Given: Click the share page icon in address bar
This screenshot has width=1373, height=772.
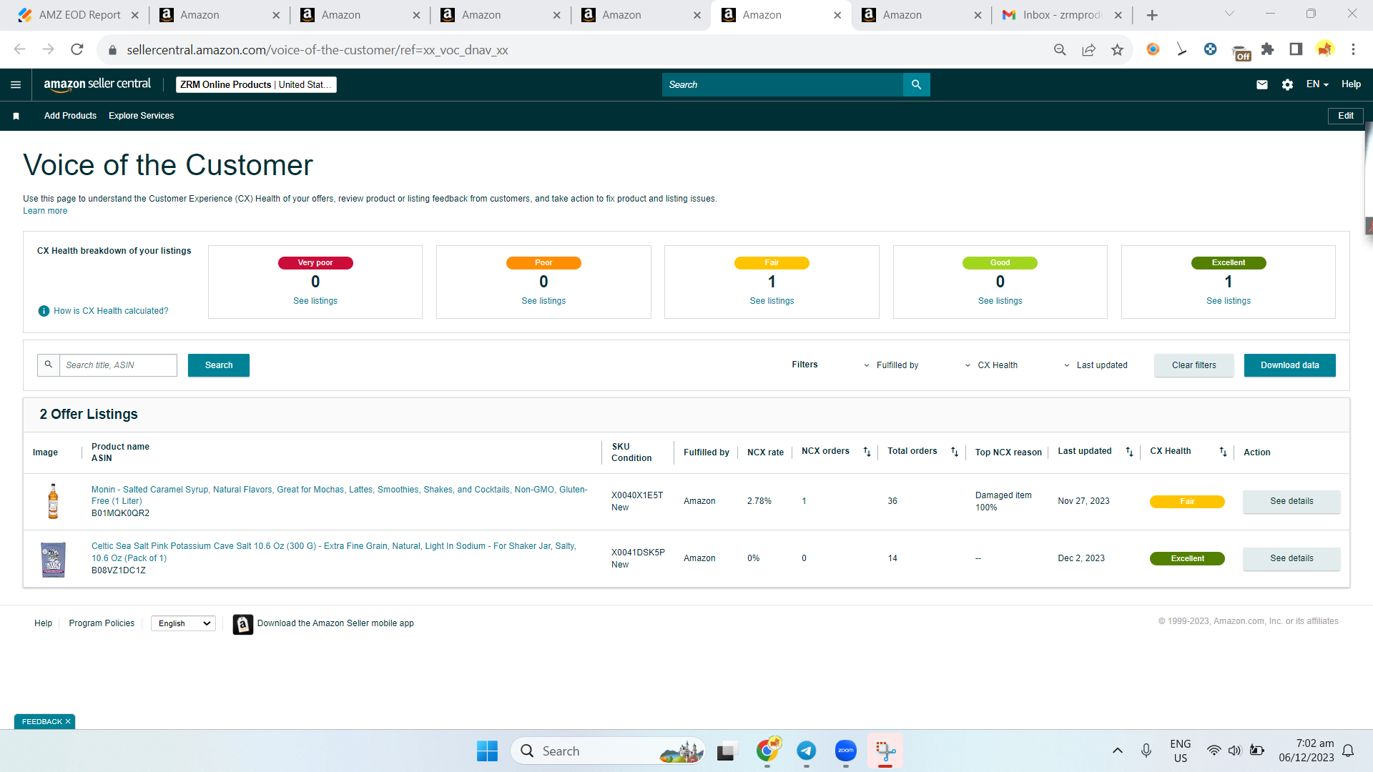Looking at the screenshot, I should coord(1088,49).
